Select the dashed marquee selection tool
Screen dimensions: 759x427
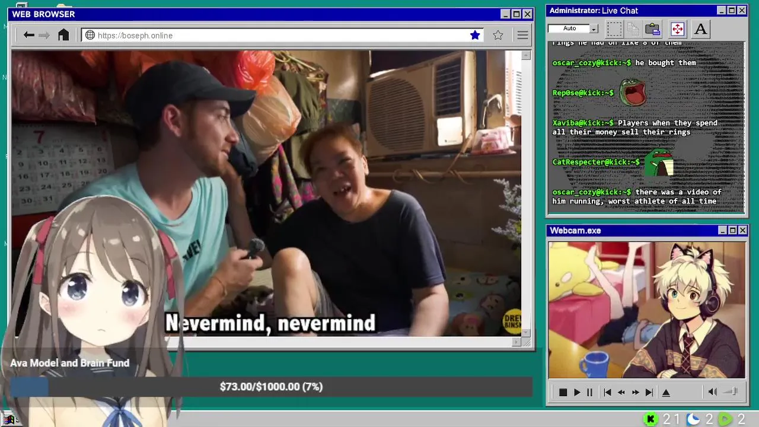coord(615,28)
